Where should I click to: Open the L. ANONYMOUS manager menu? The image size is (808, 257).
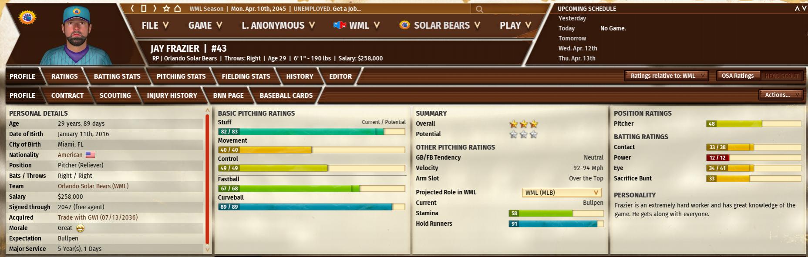pos(278,25)
